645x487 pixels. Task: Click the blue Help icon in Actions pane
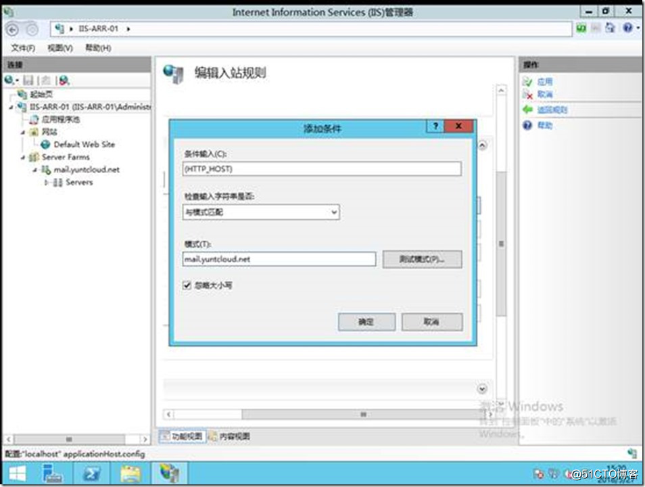[527, 125]
